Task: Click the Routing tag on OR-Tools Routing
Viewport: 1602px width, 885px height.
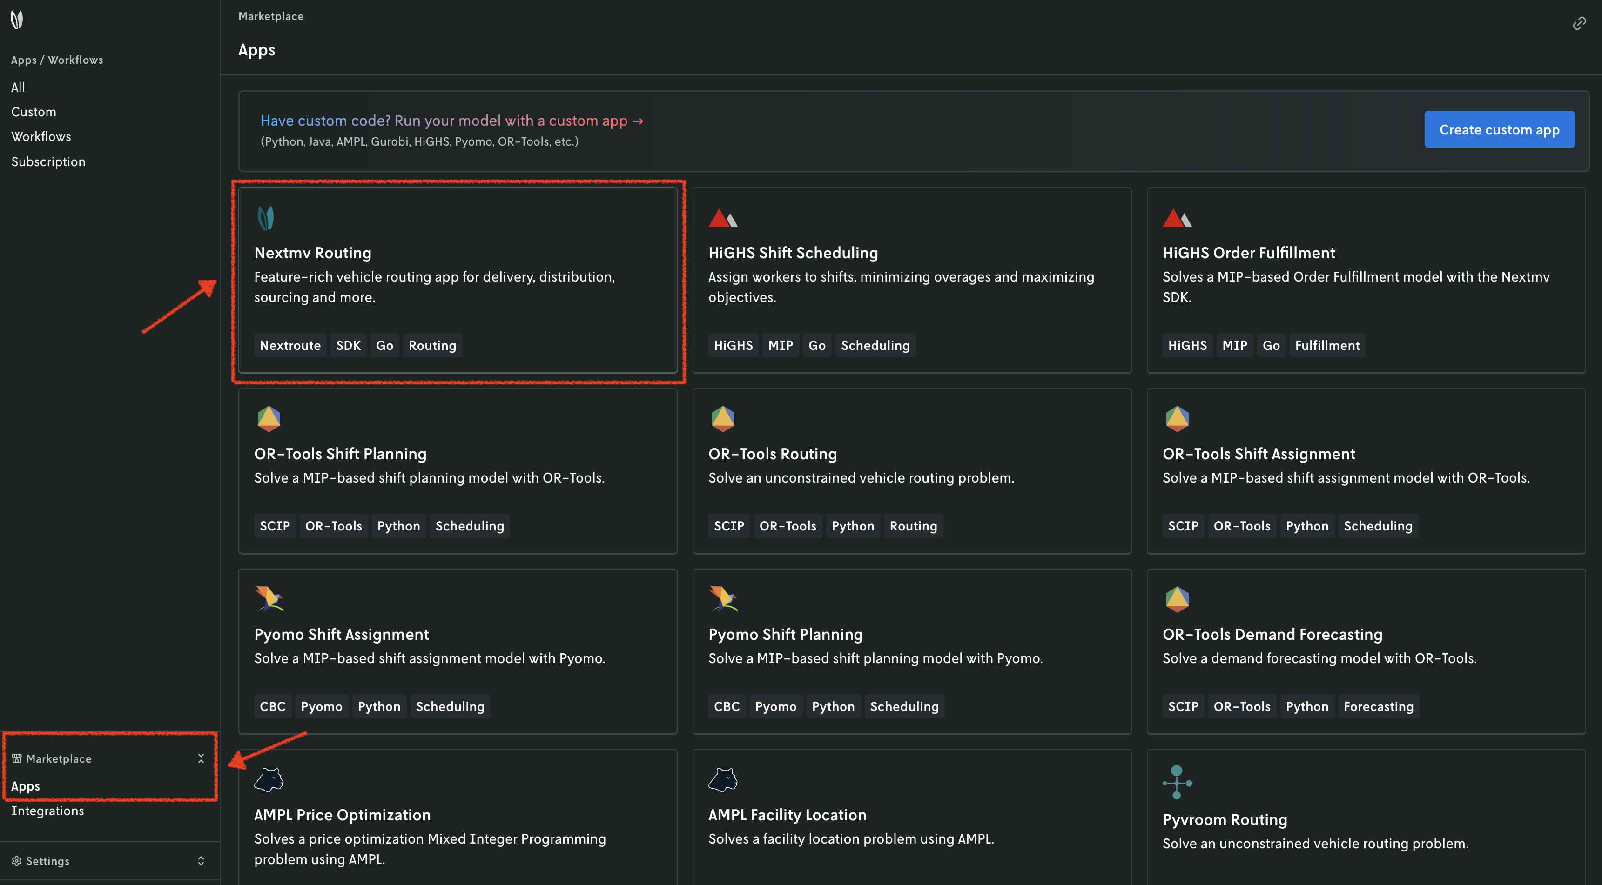Action: [x=913, y=525]
